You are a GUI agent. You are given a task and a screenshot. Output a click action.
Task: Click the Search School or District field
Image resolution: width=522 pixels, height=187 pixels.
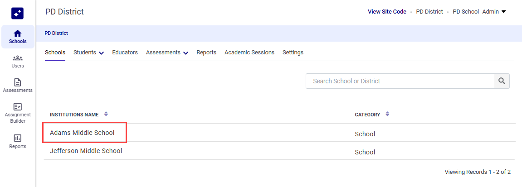[x=400, y=81]
